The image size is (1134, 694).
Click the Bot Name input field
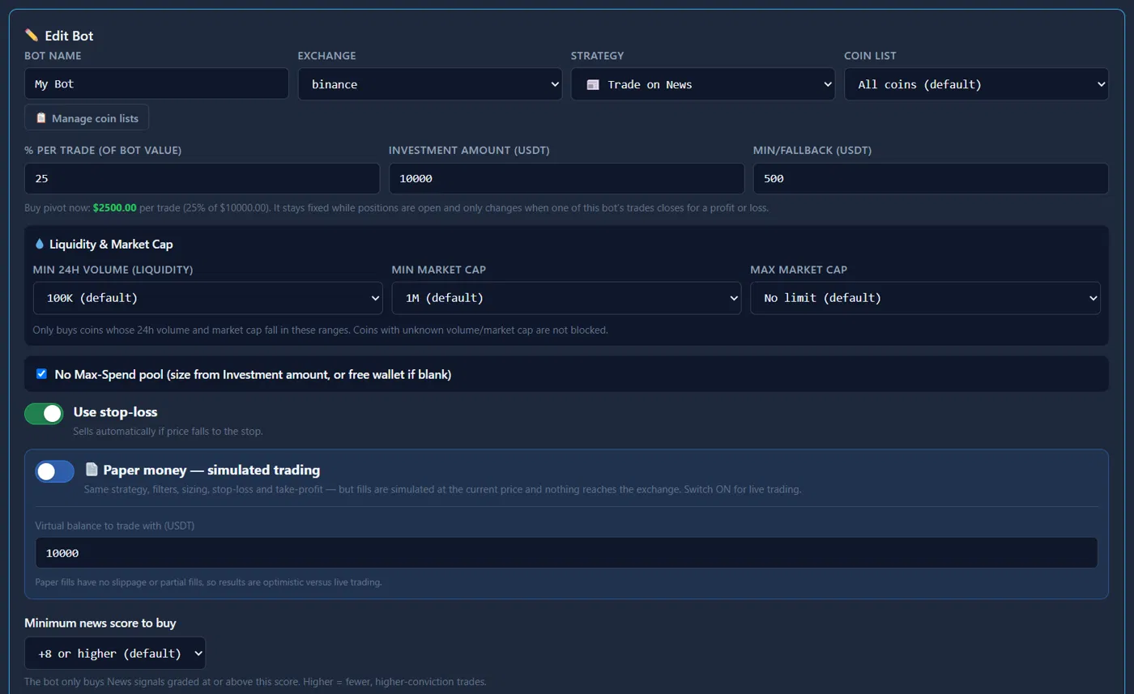click(156, 84)
